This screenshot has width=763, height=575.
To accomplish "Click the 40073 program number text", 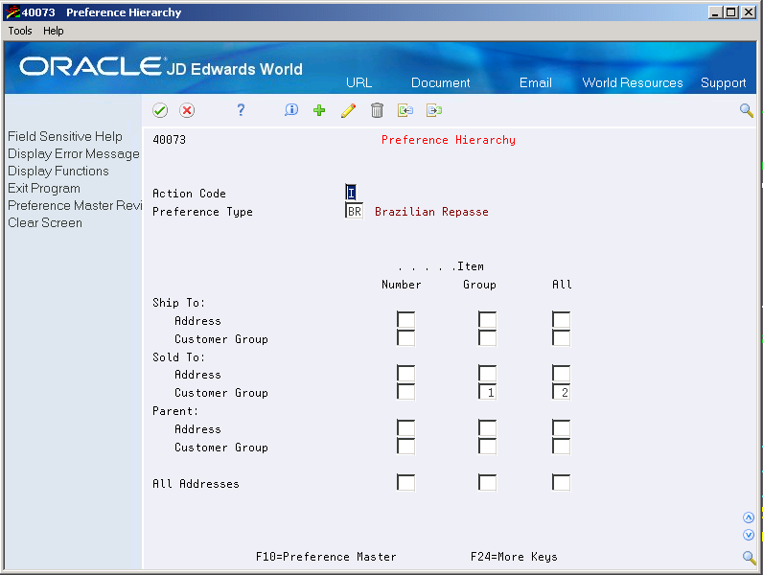I will click(x=170, y=140).
